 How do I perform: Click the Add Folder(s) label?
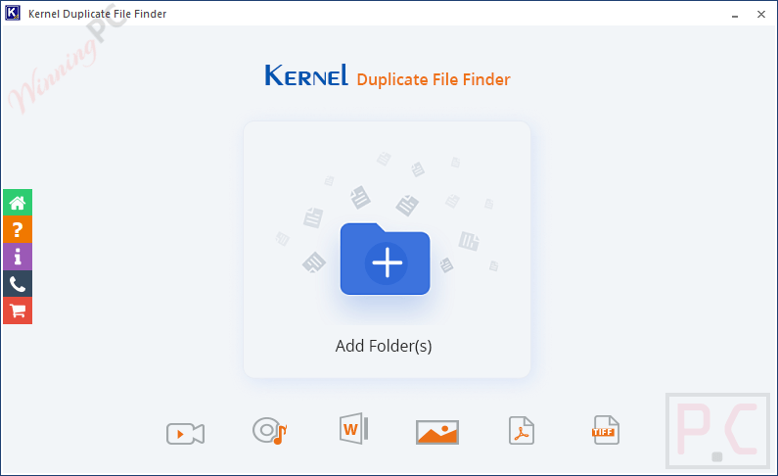click(384, 346)
